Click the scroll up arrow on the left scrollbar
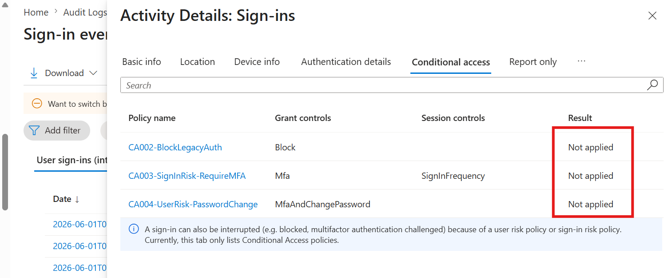 (x=5, y=4)
